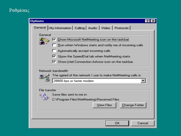This screenshot has height=136, width=181.
Task: Close the Options dialog with X
Action: (x=153, y=21)
